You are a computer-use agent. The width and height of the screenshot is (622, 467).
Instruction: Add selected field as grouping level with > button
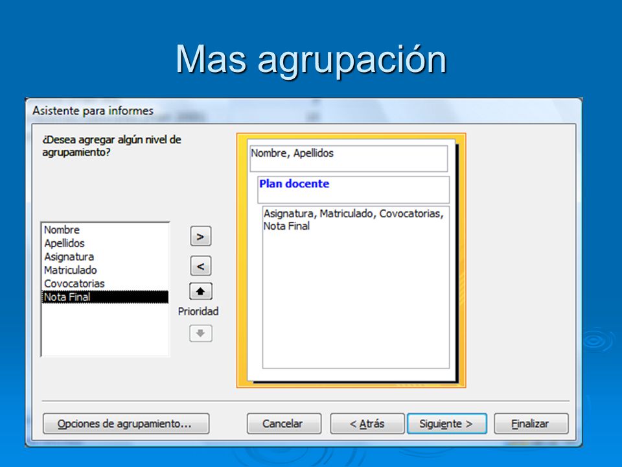click(x=201, y=237)
